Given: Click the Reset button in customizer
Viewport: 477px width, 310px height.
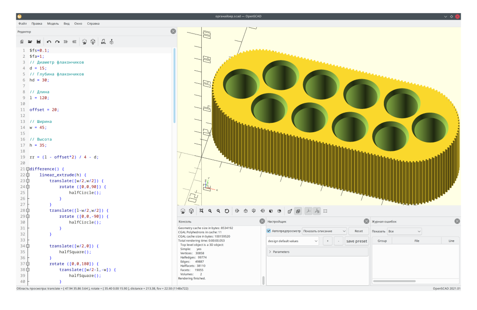Looking at the screenshot, I should pos(358,231).
